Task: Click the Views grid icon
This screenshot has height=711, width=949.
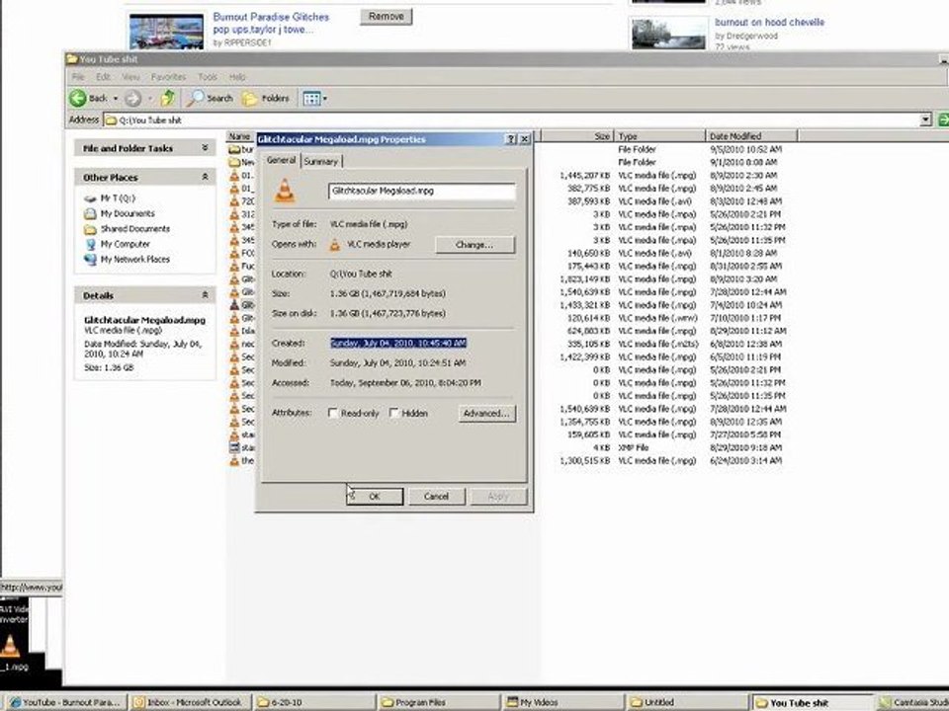Action: [x=311, y=99]
